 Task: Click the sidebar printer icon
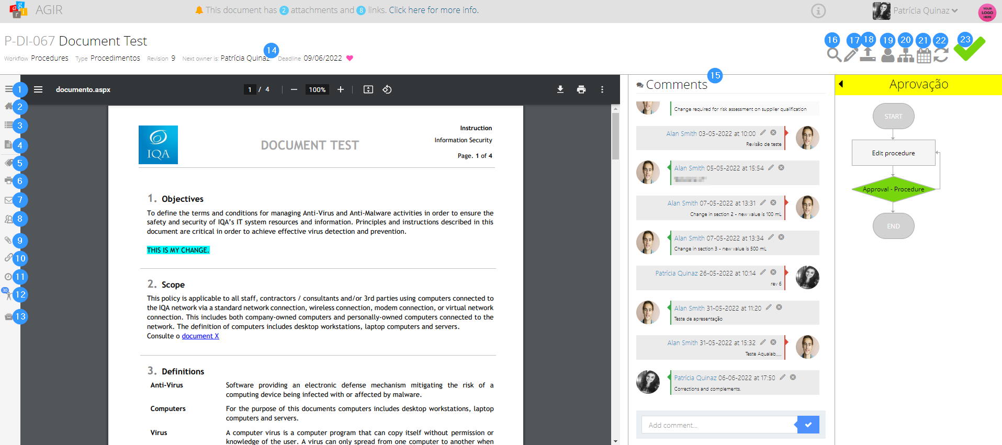[8, 180]
